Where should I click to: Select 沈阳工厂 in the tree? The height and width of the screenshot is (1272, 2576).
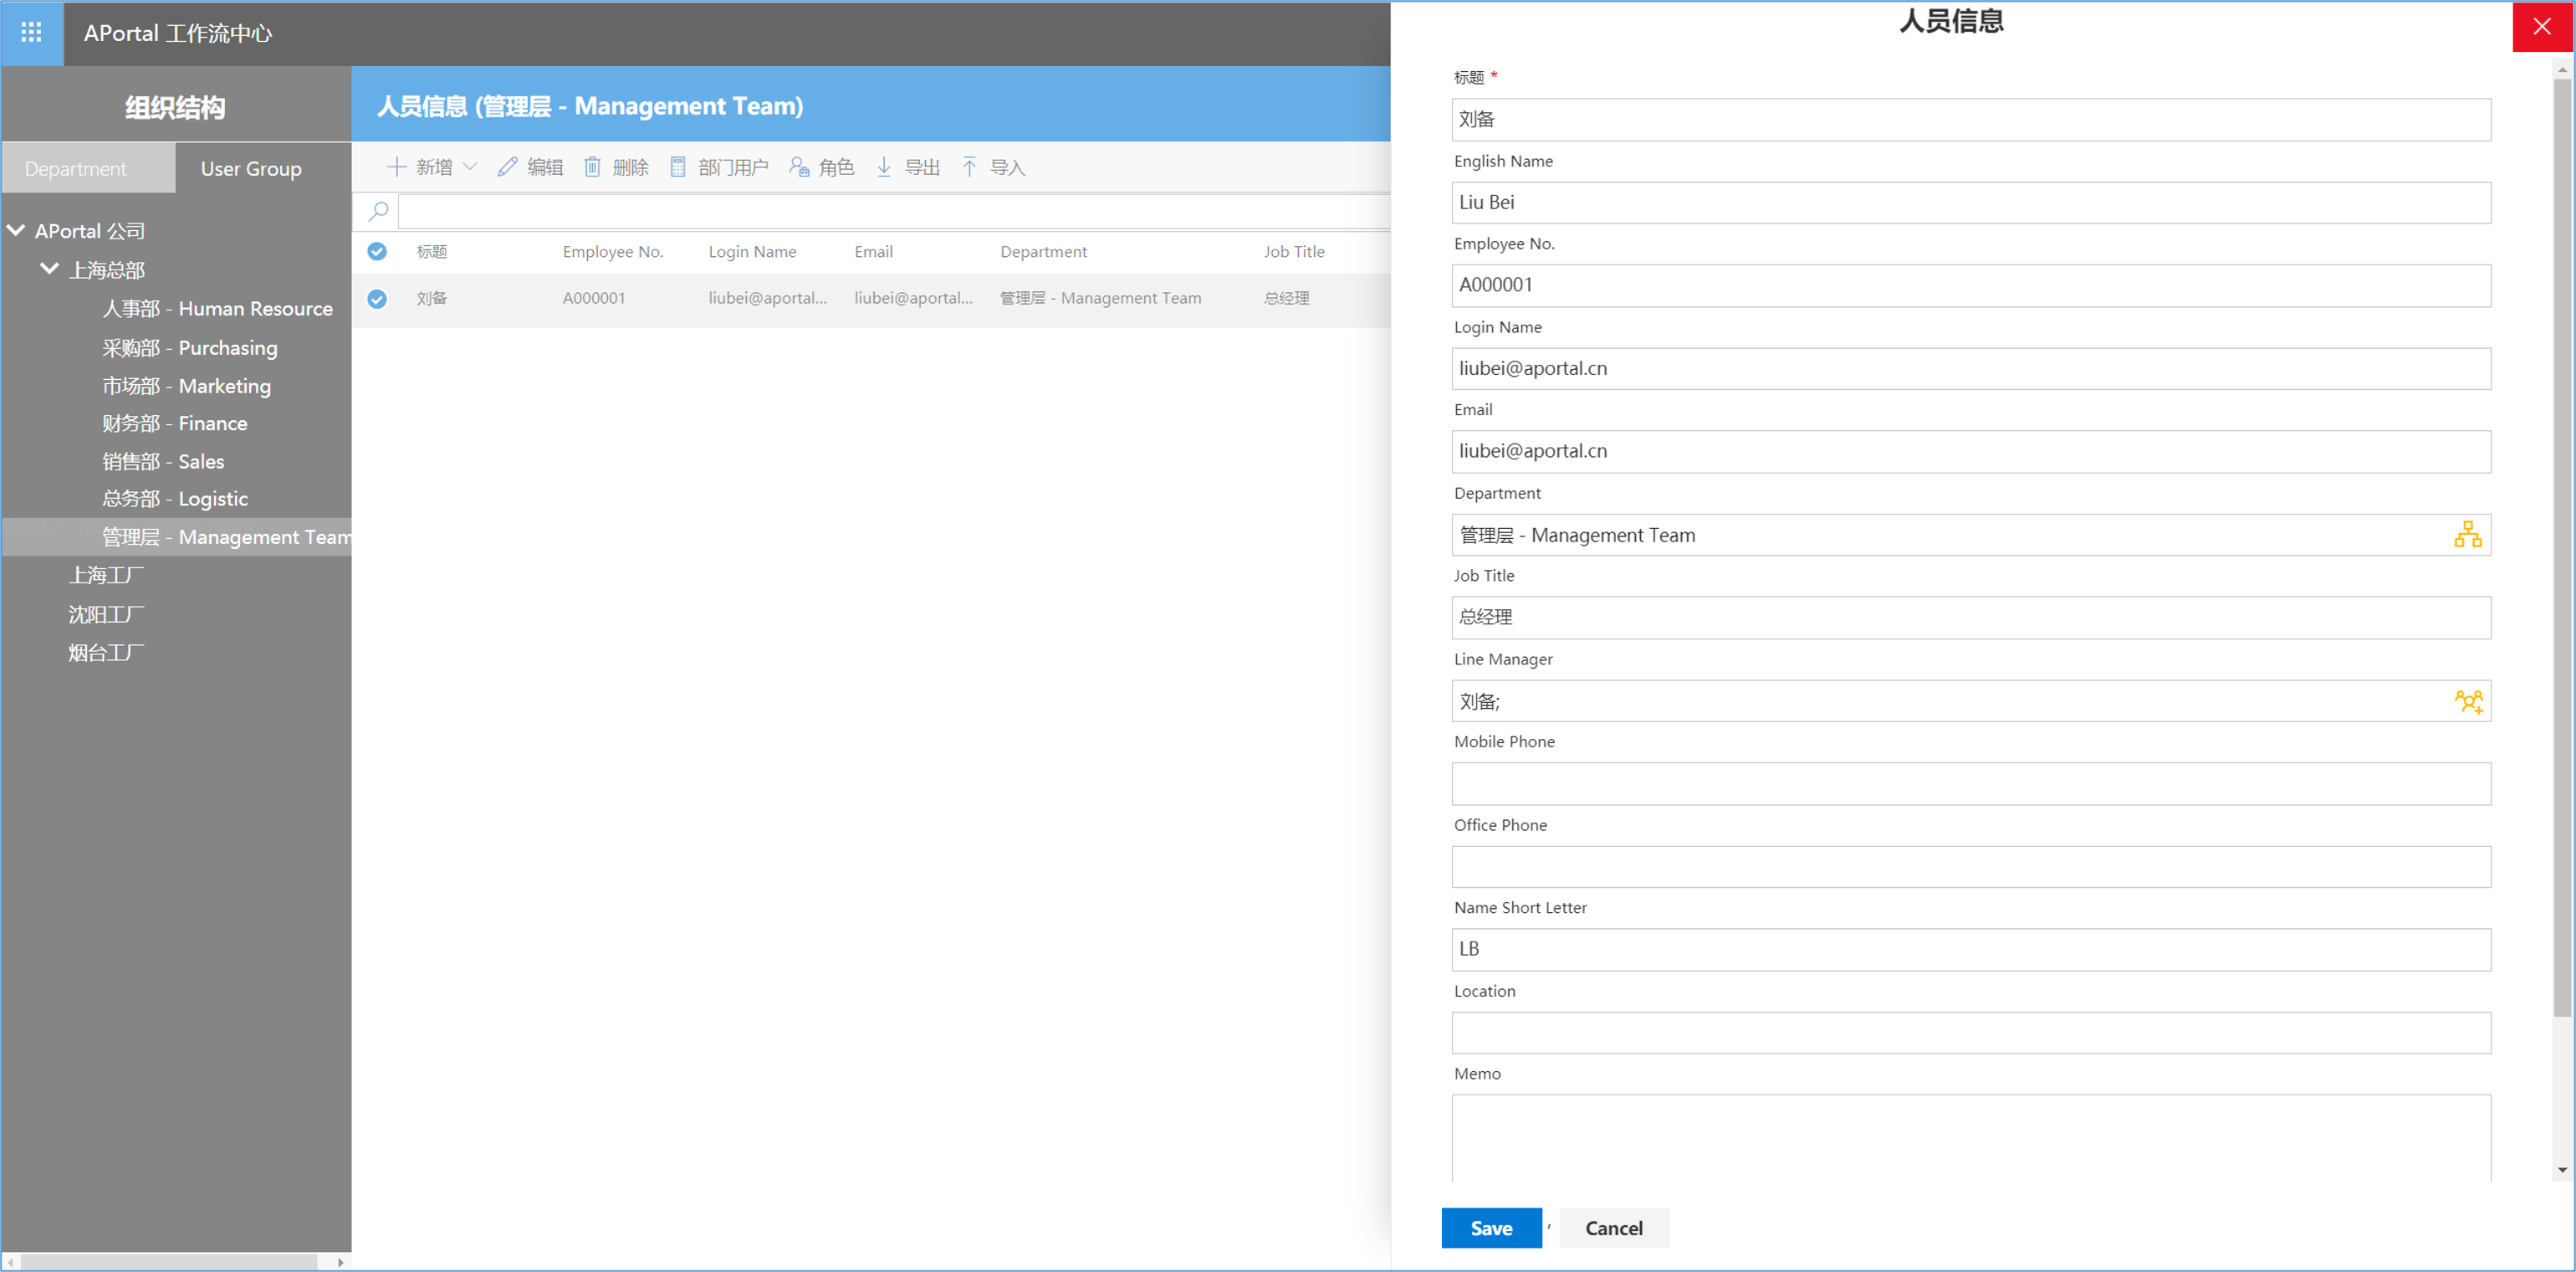coord(106,614)
